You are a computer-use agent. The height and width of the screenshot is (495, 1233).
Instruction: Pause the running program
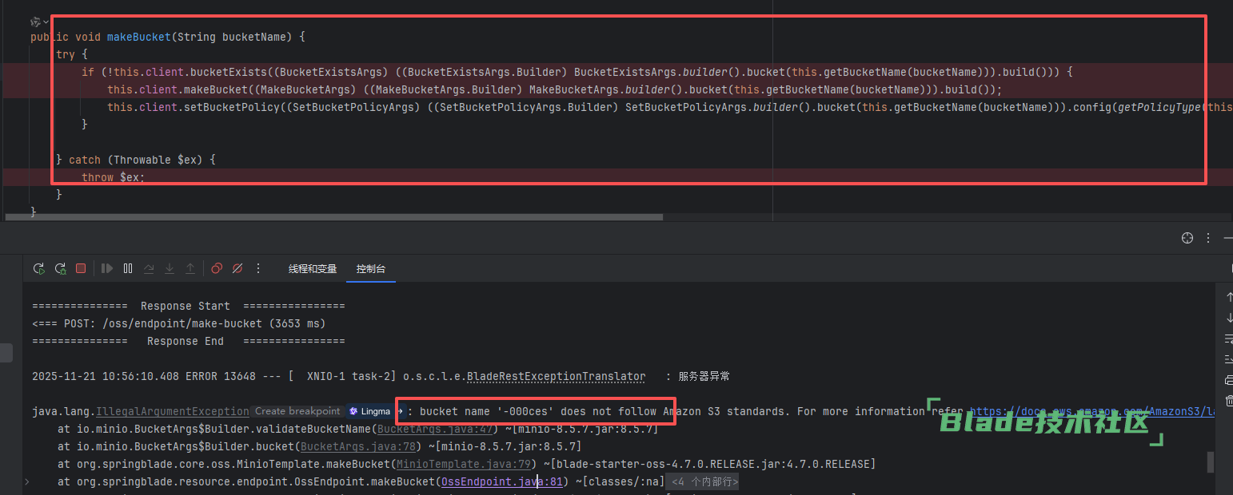(x=128, y=269)
